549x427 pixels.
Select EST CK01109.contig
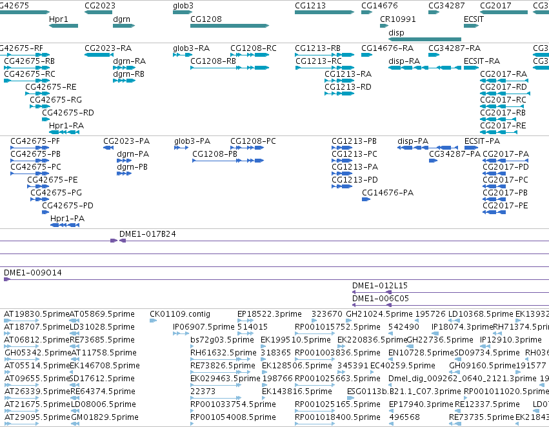pyautogui.click(x=180, y=314)
